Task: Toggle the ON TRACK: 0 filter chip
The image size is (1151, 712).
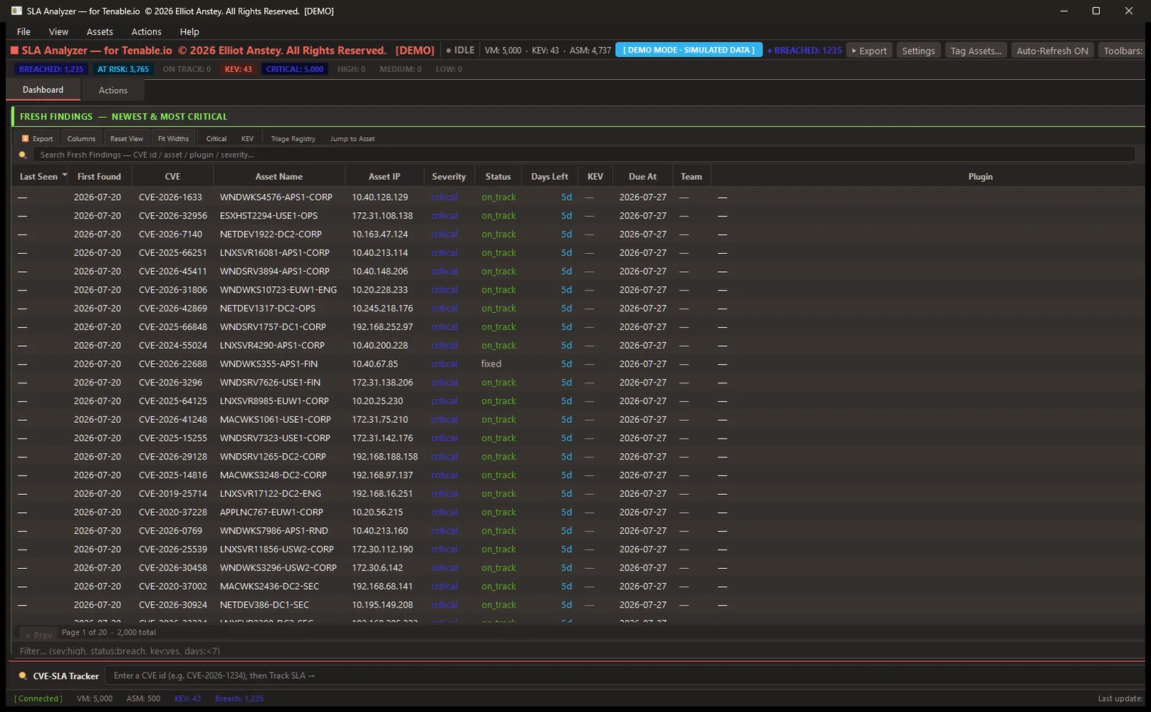Action: (186, 69)
